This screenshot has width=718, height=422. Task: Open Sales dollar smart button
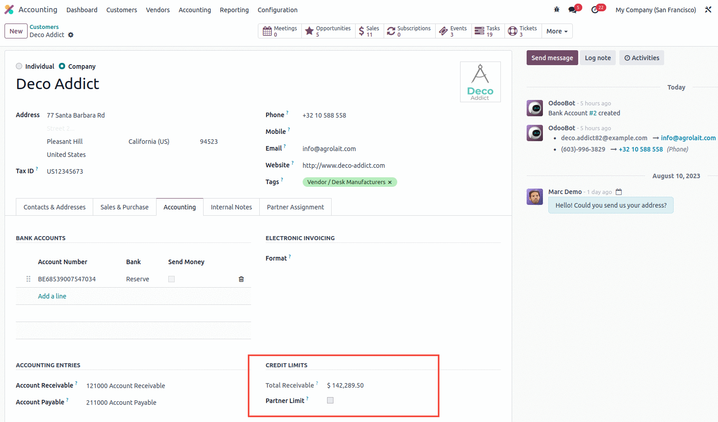pyautogui.click(x=370, y=31)
